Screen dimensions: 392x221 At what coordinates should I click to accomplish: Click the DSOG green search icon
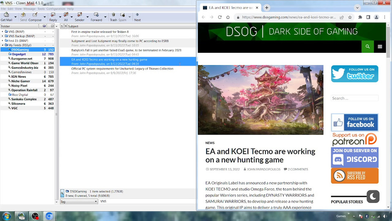pyautogui.click(x=367, y=46)
